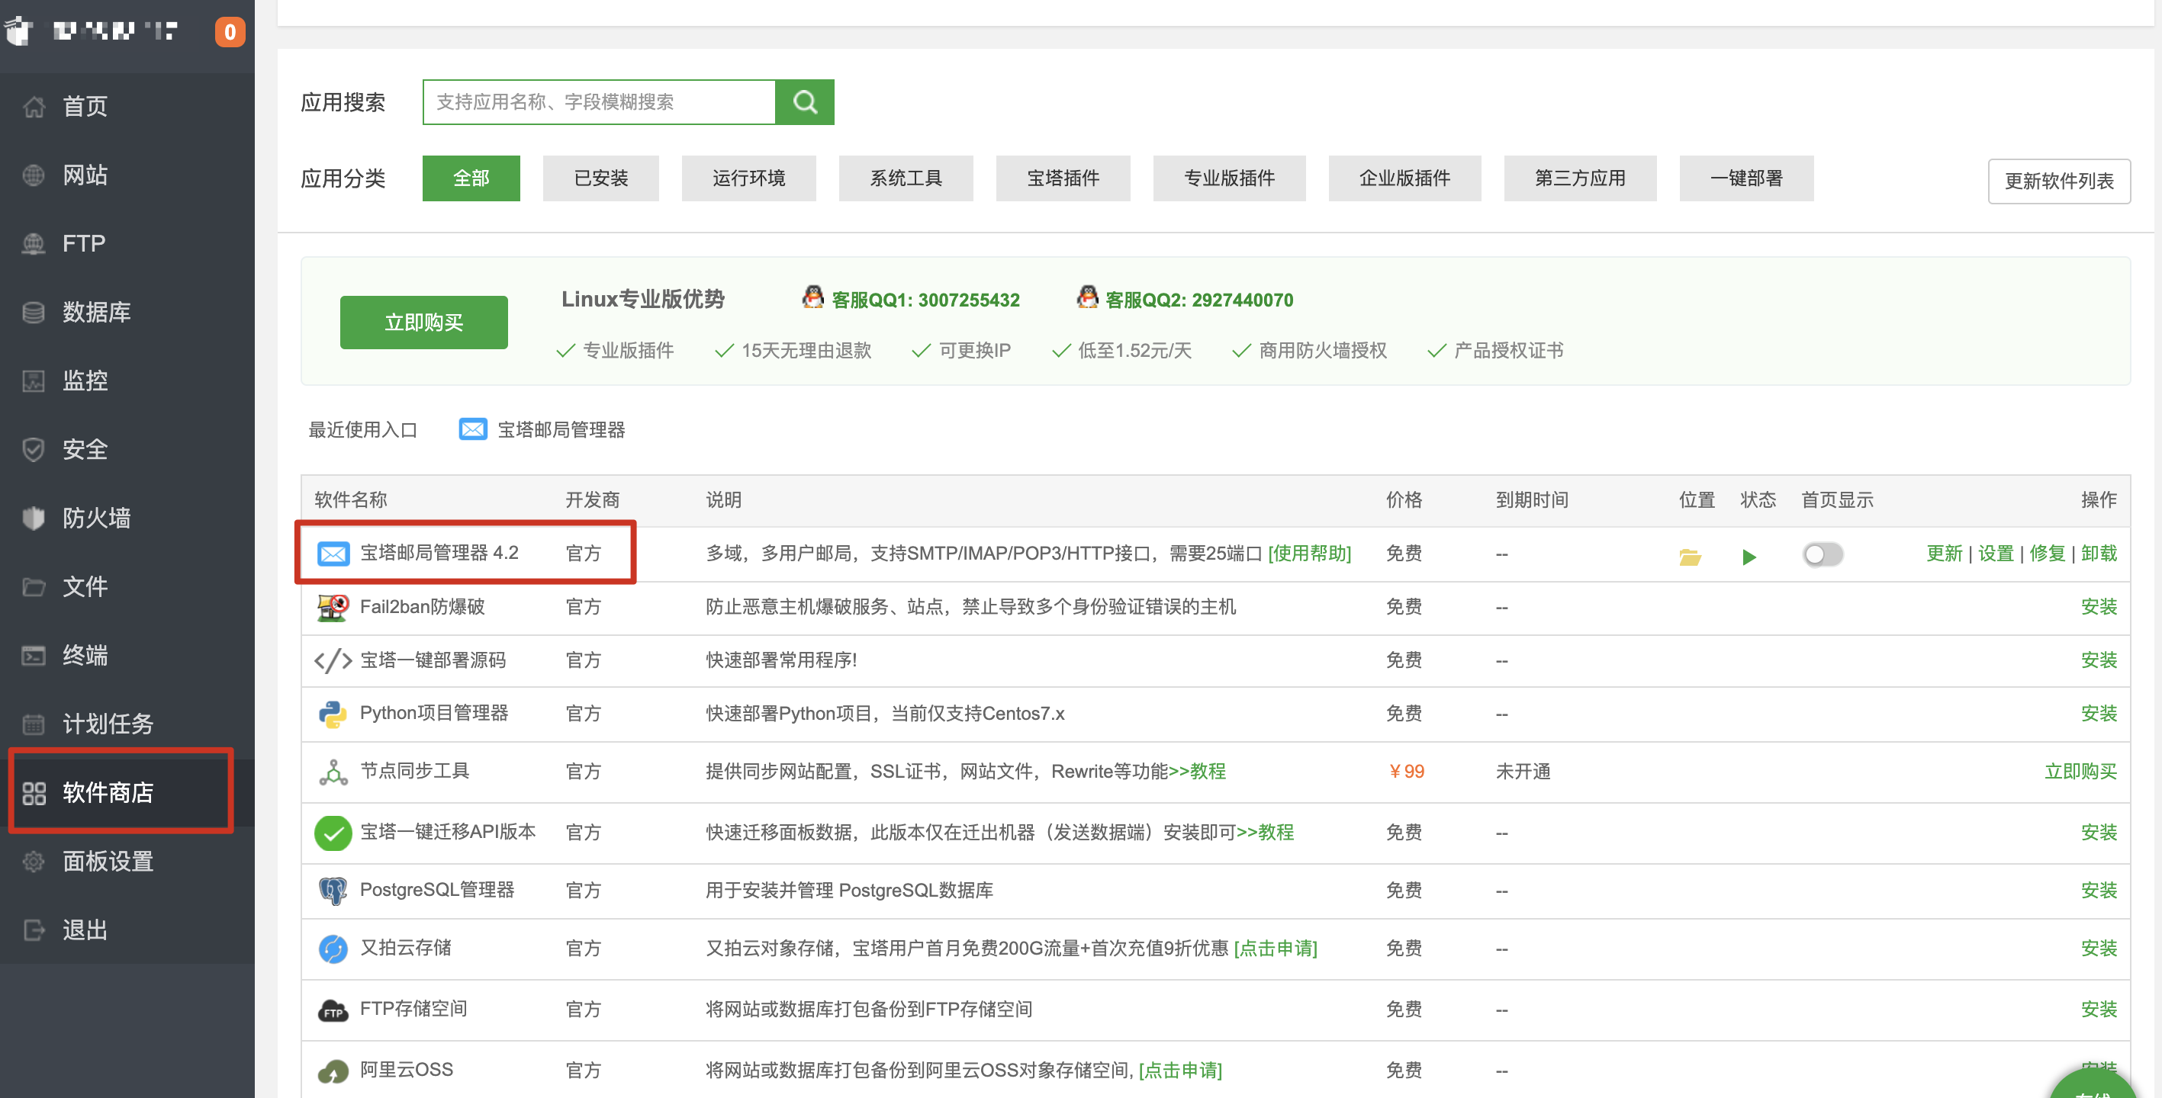Open the [点击申请] link for 阿里云OSS
The image size is (2162, 1098).
(x=1180, y=1071)
